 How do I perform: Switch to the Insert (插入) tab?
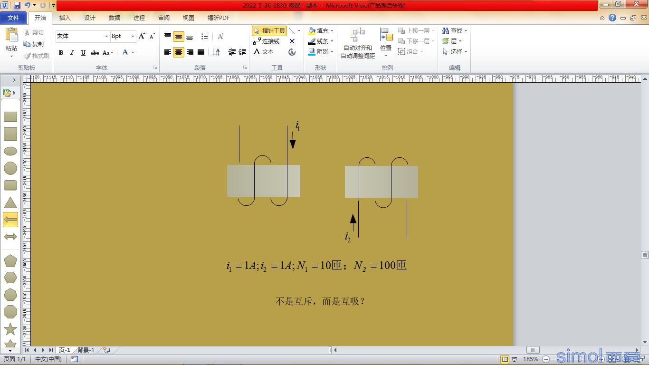tap(65, 18)
